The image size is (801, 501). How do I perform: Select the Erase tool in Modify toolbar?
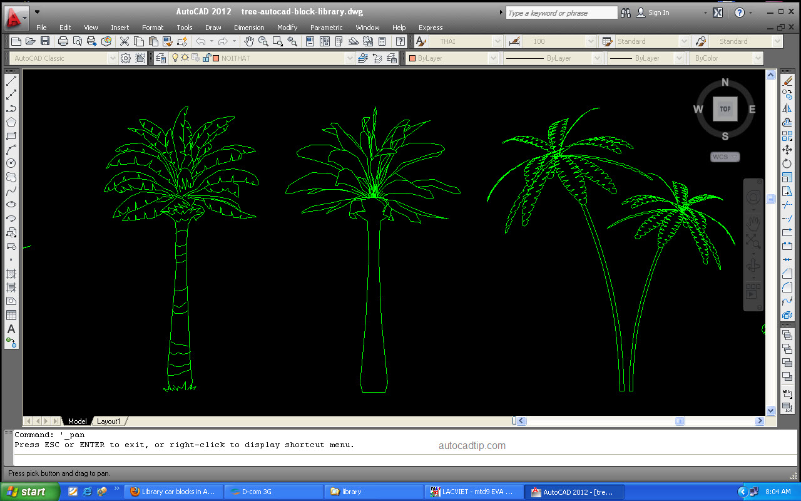coord(788,81)
